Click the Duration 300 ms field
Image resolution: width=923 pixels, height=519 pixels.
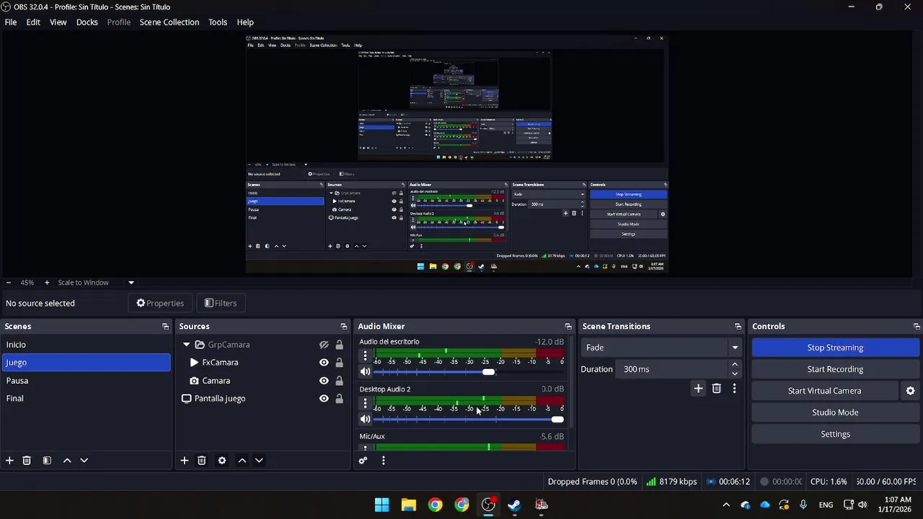[x=672, y=369]
